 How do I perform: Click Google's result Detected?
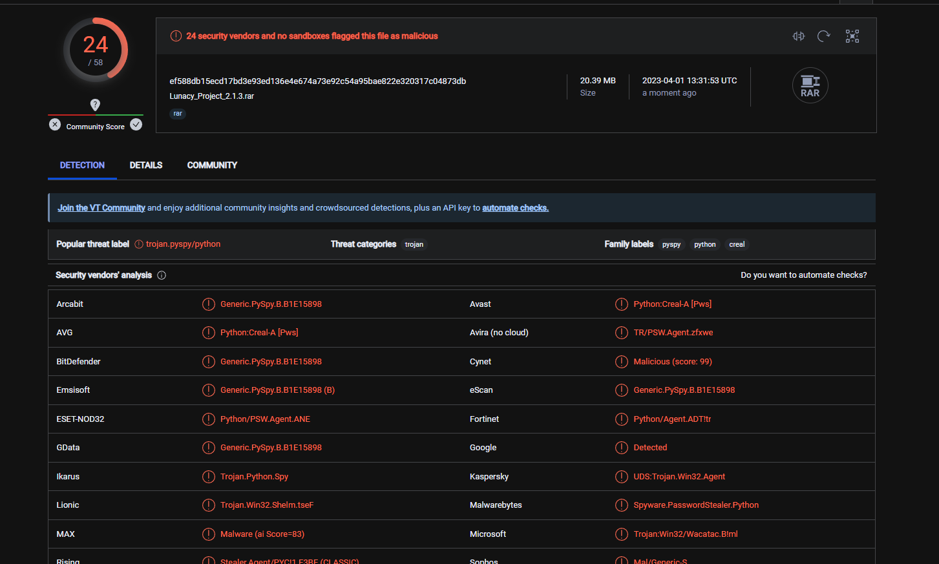(650, 448)
